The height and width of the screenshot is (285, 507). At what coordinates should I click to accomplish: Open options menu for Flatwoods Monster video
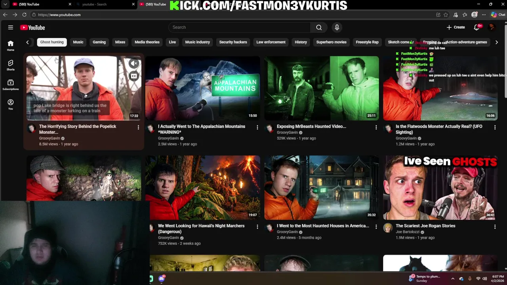pos(495,127)
